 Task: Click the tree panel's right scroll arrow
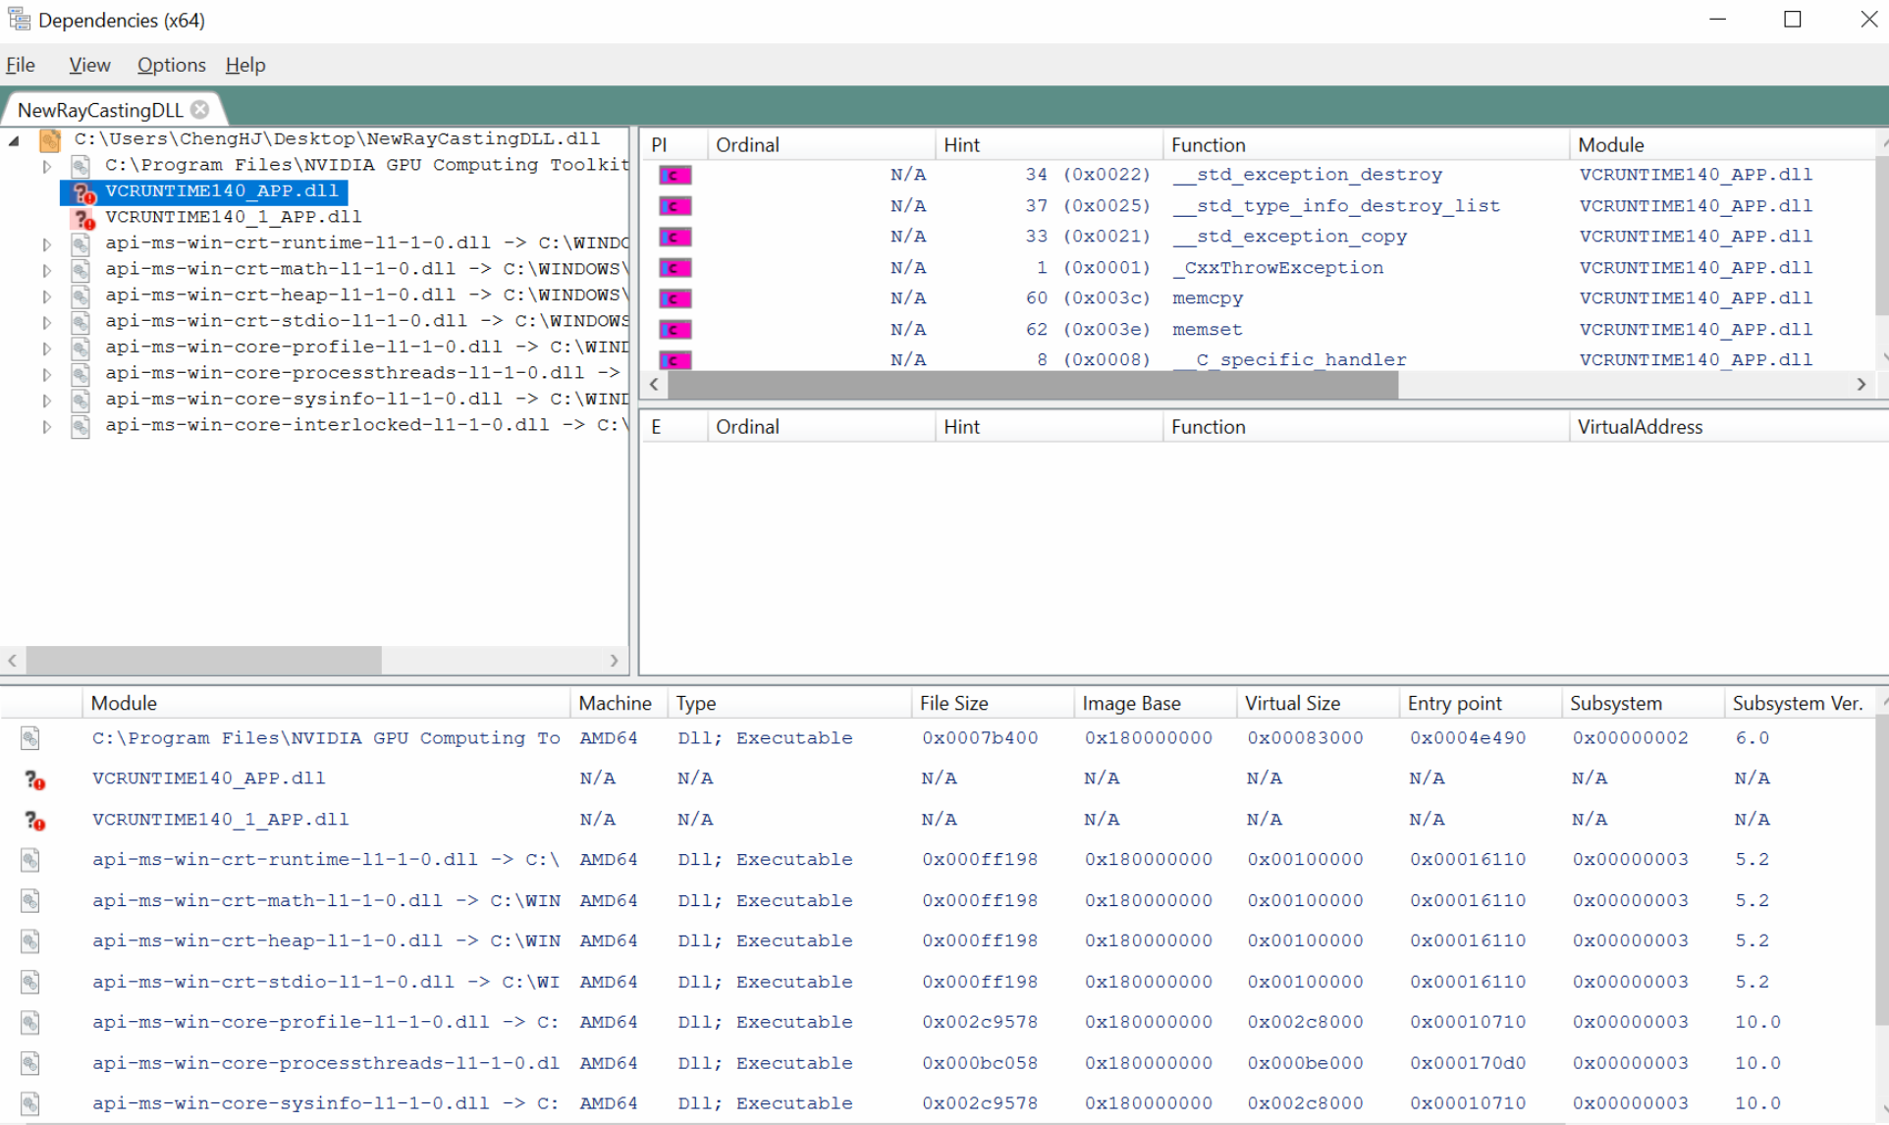point(615,661)
